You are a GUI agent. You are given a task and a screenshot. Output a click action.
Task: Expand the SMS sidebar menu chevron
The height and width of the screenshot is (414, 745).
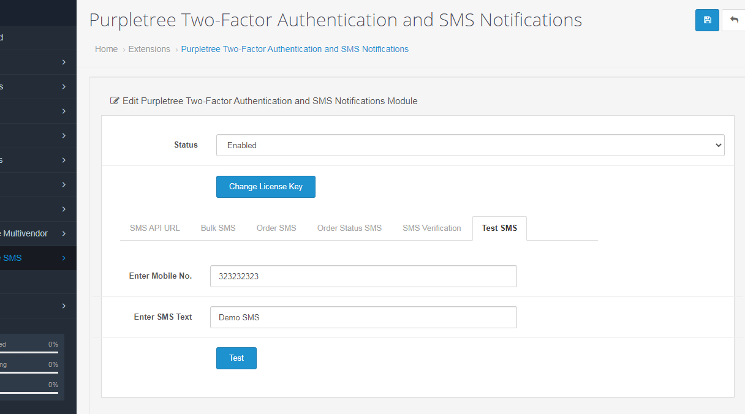pos(64,258)
